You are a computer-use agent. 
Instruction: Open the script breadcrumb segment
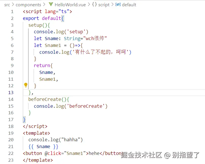click(104, 5)
